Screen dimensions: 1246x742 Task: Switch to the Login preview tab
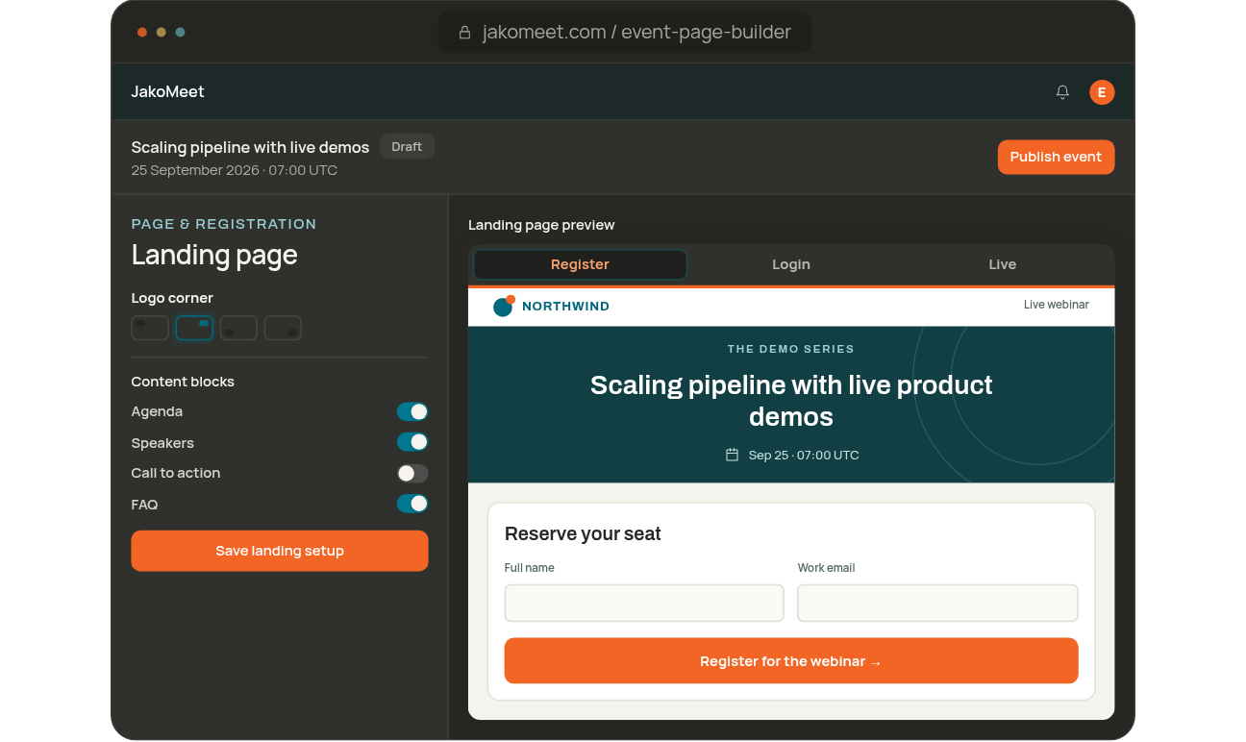[791, 264]
